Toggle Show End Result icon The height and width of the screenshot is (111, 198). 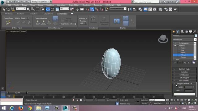point(180,63)
